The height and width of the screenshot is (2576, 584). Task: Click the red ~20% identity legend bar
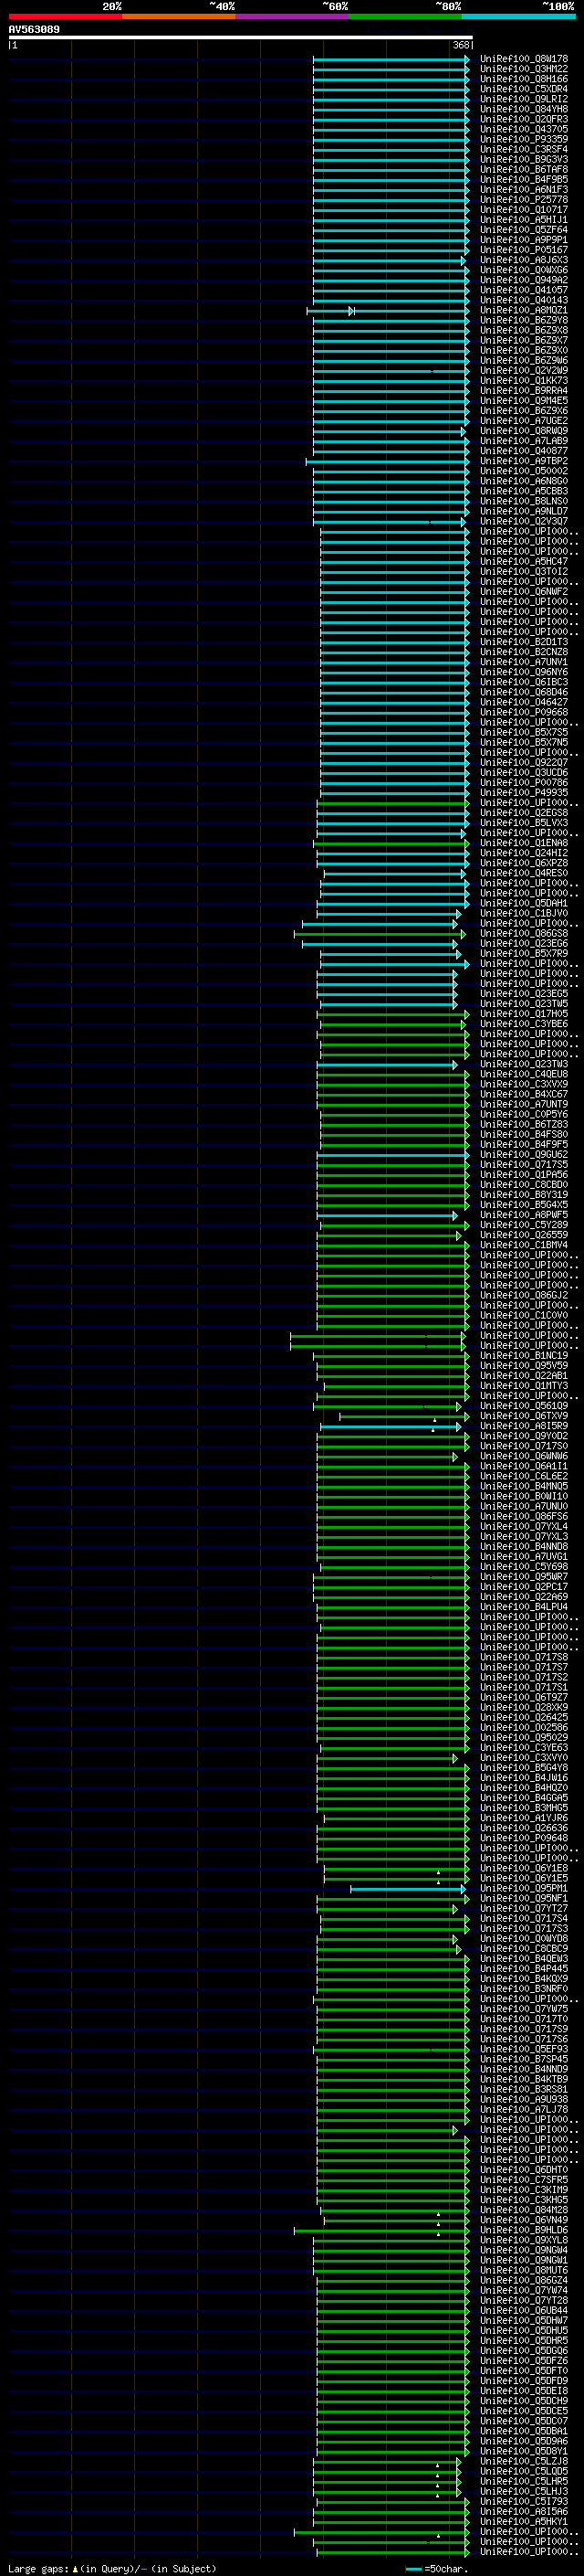[65, 16]
